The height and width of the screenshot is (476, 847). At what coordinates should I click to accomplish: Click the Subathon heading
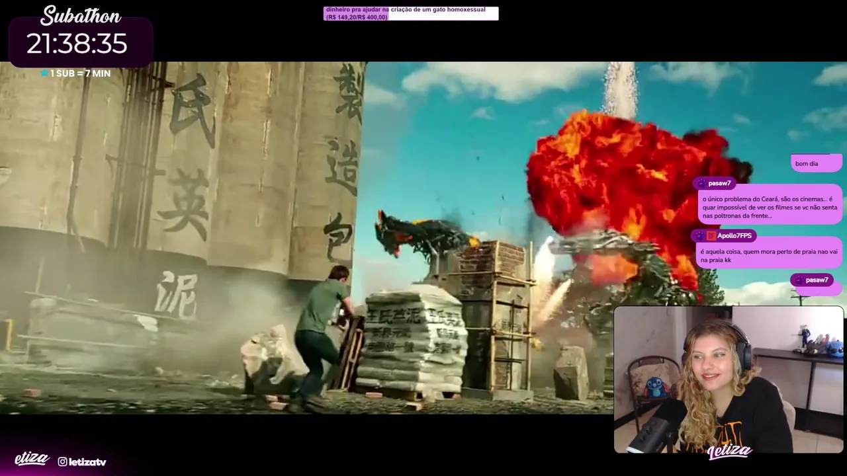point(81,15)
